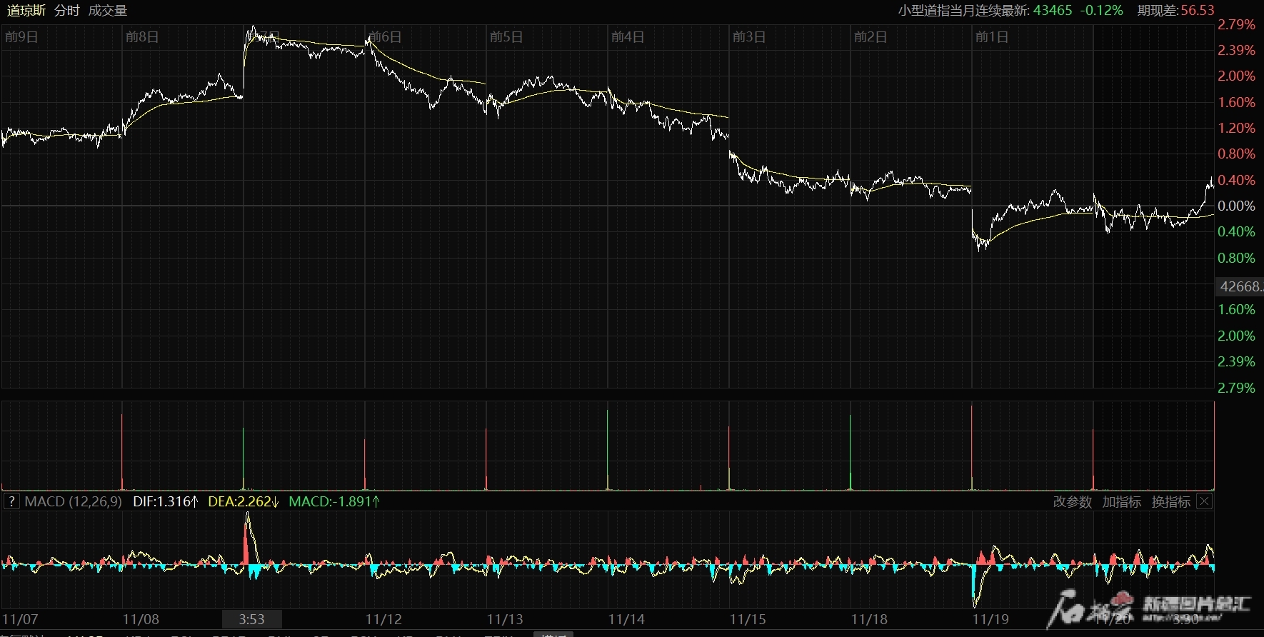The image size is (1264, 637).
Task: Click the 0.00% baseline axis label
Action: (1236, 206)
